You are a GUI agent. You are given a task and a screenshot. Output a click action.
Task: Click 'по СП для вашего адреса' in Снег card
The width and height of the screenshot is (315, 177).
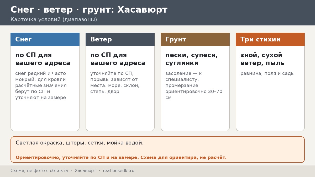pos(43,59)
